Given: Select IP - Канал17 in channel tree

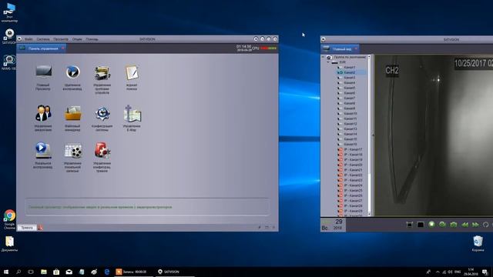Looking at the screenshot, I should 353,149.
